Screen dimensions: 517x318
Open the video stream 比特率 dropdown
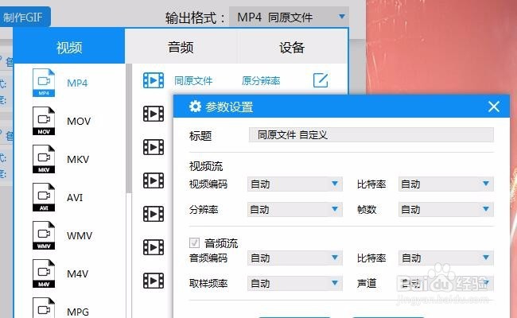(x=445, y=184)
